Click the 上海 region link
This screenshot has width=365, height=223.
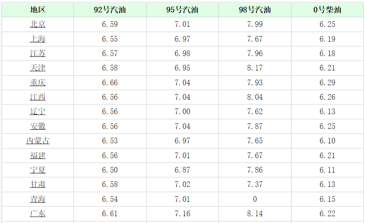pyautogui.click(x=38, y=39)
